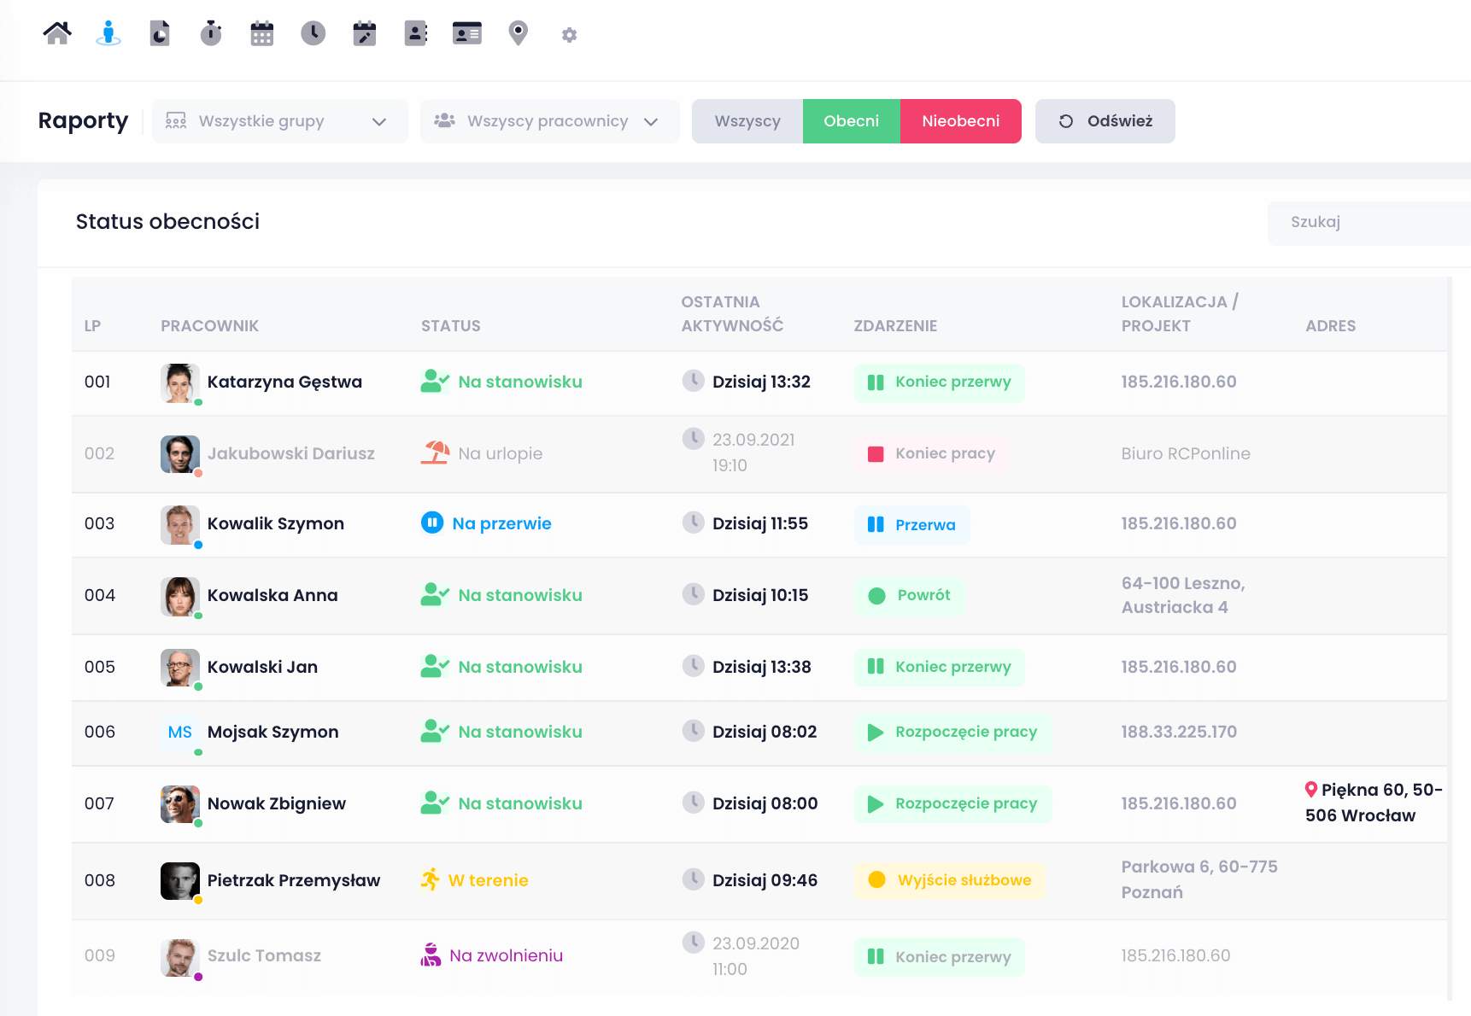Open the calendar grid icon
Screen dimensions: 1471x1016
click(262, 33)
